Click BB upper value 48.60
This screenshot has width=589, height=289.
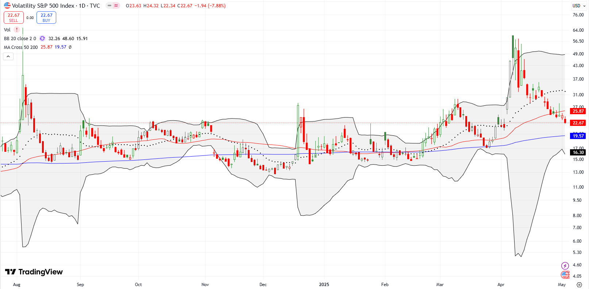[x=68, y=38]
